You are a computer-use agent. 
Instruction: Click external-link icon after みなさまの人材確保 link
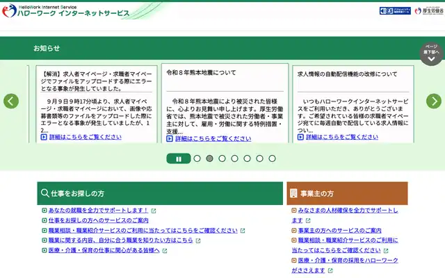coord(308,221)
